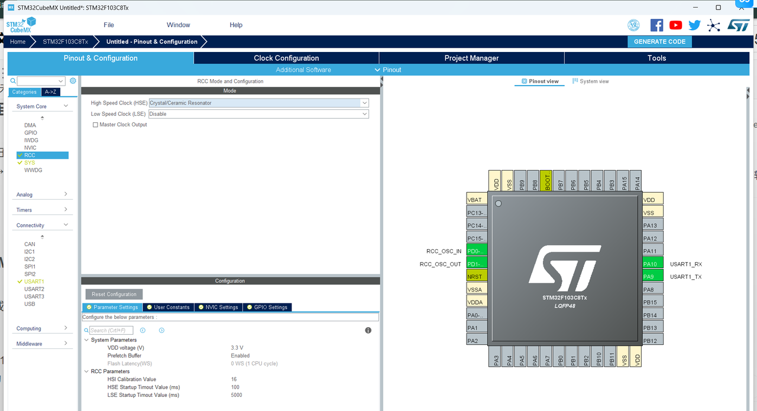Viewport: 757px width, 411px height.
Task: Enable the Master Clock Output checkbox
Action: (x=95, y=125)
